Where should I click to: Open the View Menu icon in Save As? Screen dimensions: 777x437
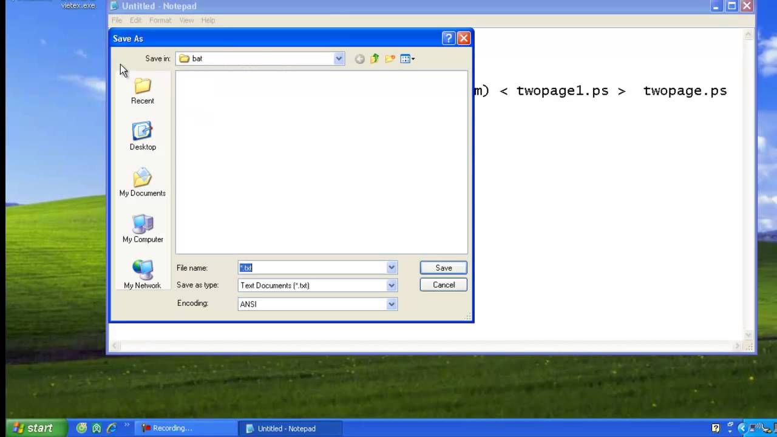coord(407,59)
